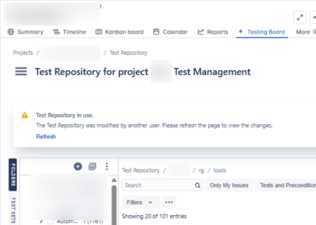This screenshot has width=316, height=225.
Task: Click the search magnifier icon
Action: tap(198, 185)
